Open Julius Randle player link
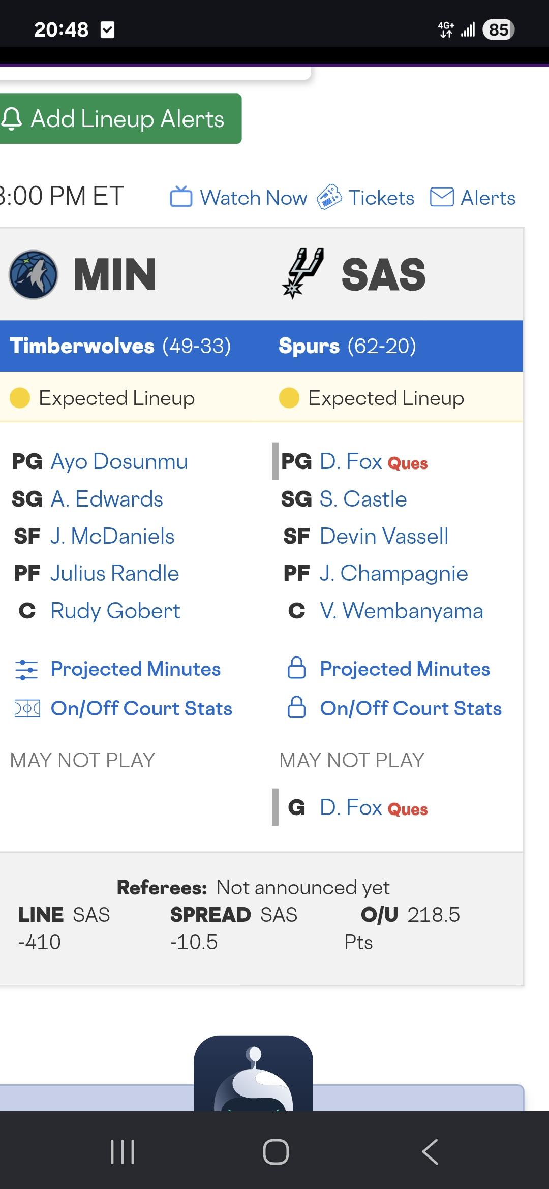Screen dimensions: 549x1189 (115, 574)
